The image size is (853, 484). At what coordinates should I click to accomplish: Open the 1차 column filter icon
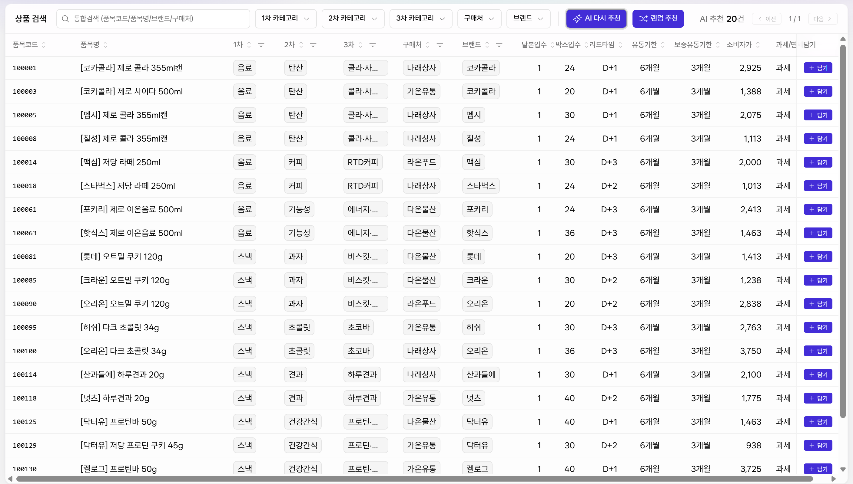click(261, 44)
